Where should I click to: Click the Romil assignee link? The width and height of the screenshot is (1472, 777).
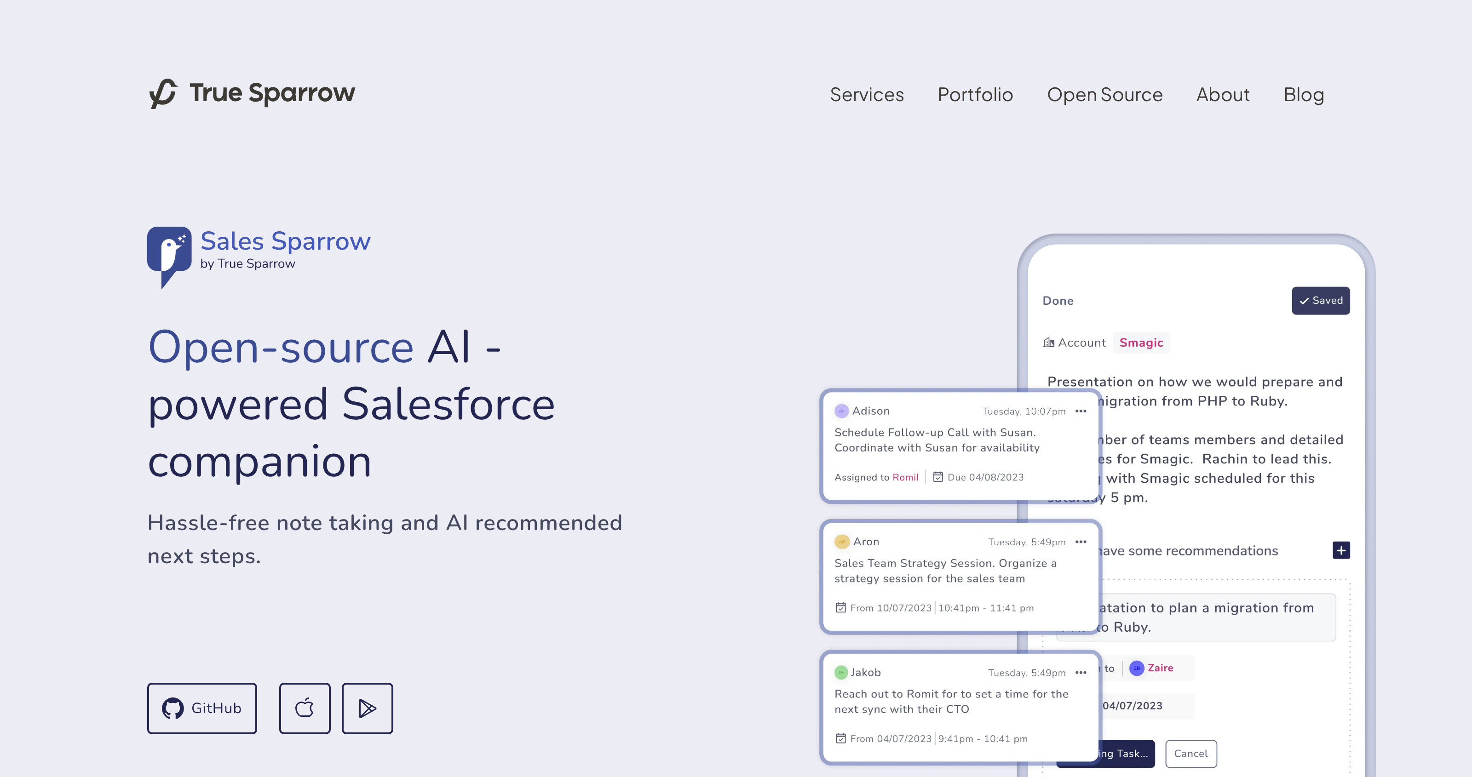(905, 477)
